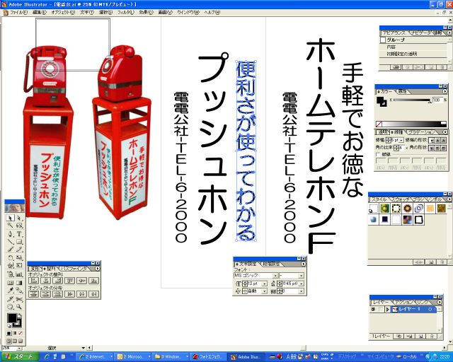Toggle the 破線 dashed line checkbox
453x362 pixels.
pos(379,154)
